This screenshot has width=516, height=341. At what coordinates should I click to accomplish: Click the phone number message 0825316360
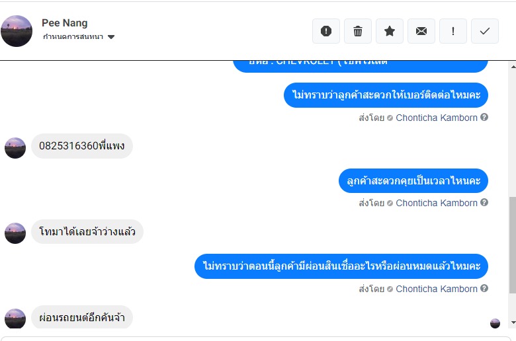pos(82,146)
